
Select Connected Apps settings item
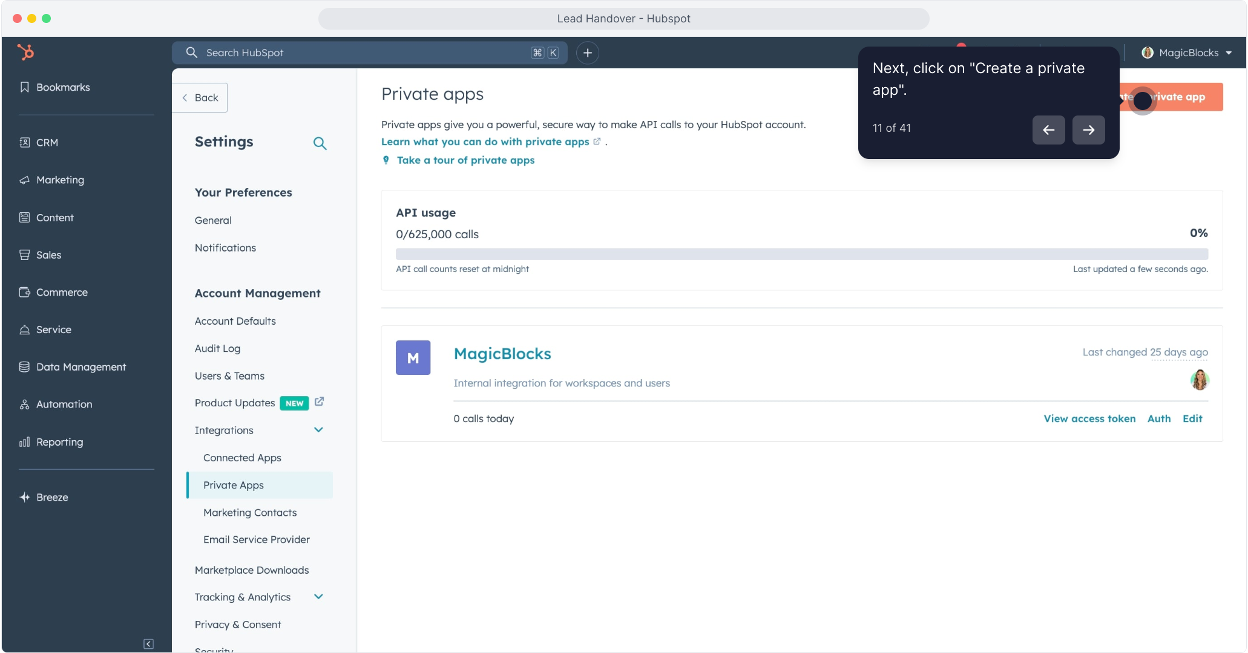click(242, 458)
